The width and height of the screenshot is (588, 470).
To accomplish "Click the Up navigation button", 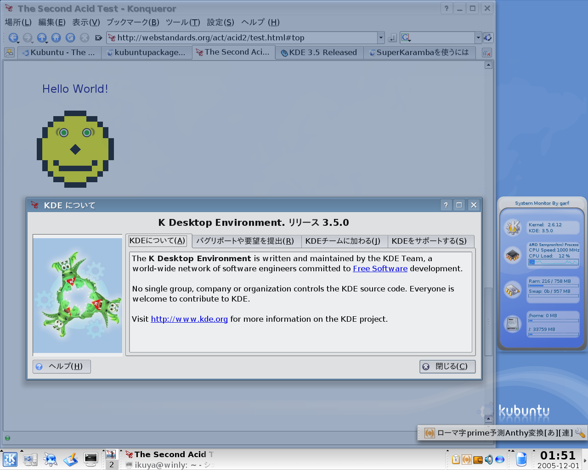I will pos(42,38).
